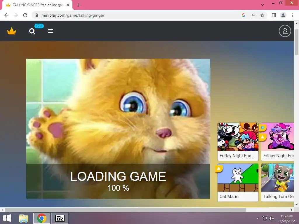Open the Chrome profile avatar
The height and width of the screenshot is (224, 299).
click(283, 15)
